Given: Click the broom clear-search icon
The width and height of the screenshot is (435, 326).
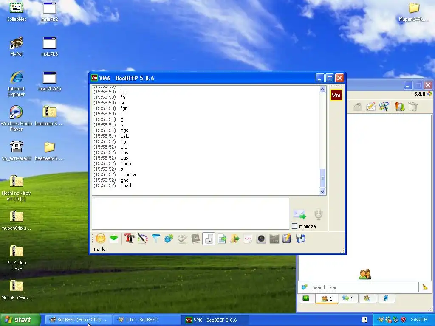Looking at the screenshot, I should click(x=425, y=287).
